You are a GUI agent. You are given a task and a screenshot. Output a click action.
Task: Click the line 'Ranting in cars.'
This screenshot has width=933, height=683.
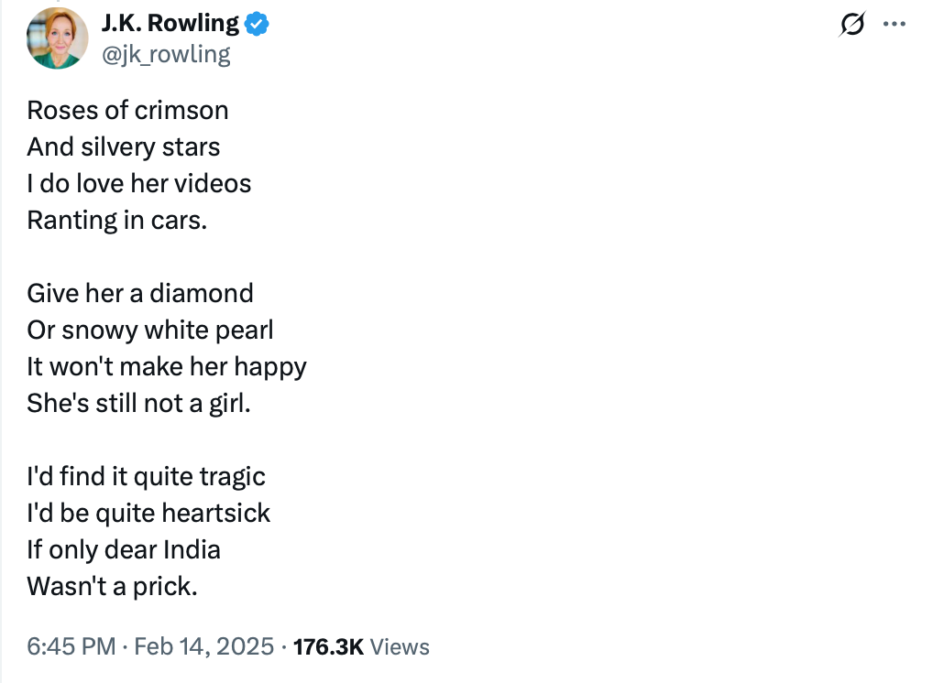tap(117, 220)
